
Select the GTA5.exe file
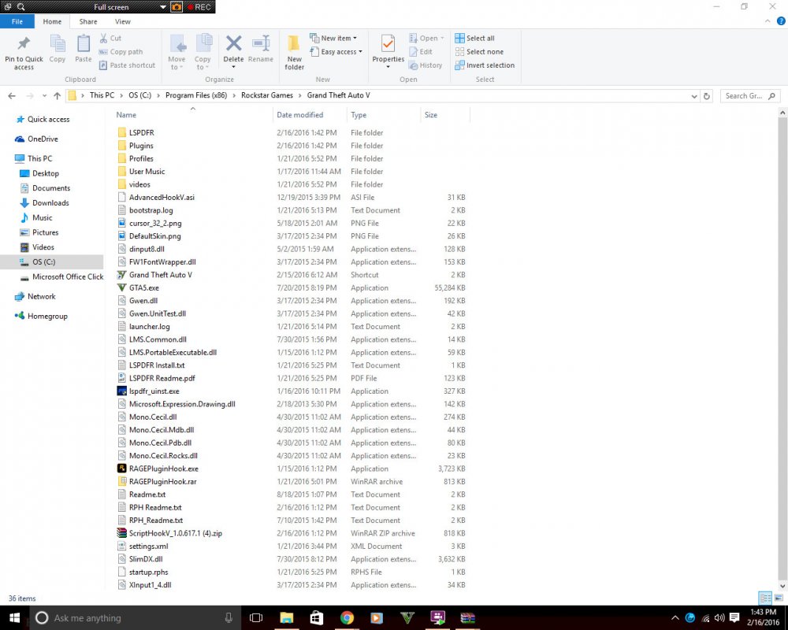(143, 288)
